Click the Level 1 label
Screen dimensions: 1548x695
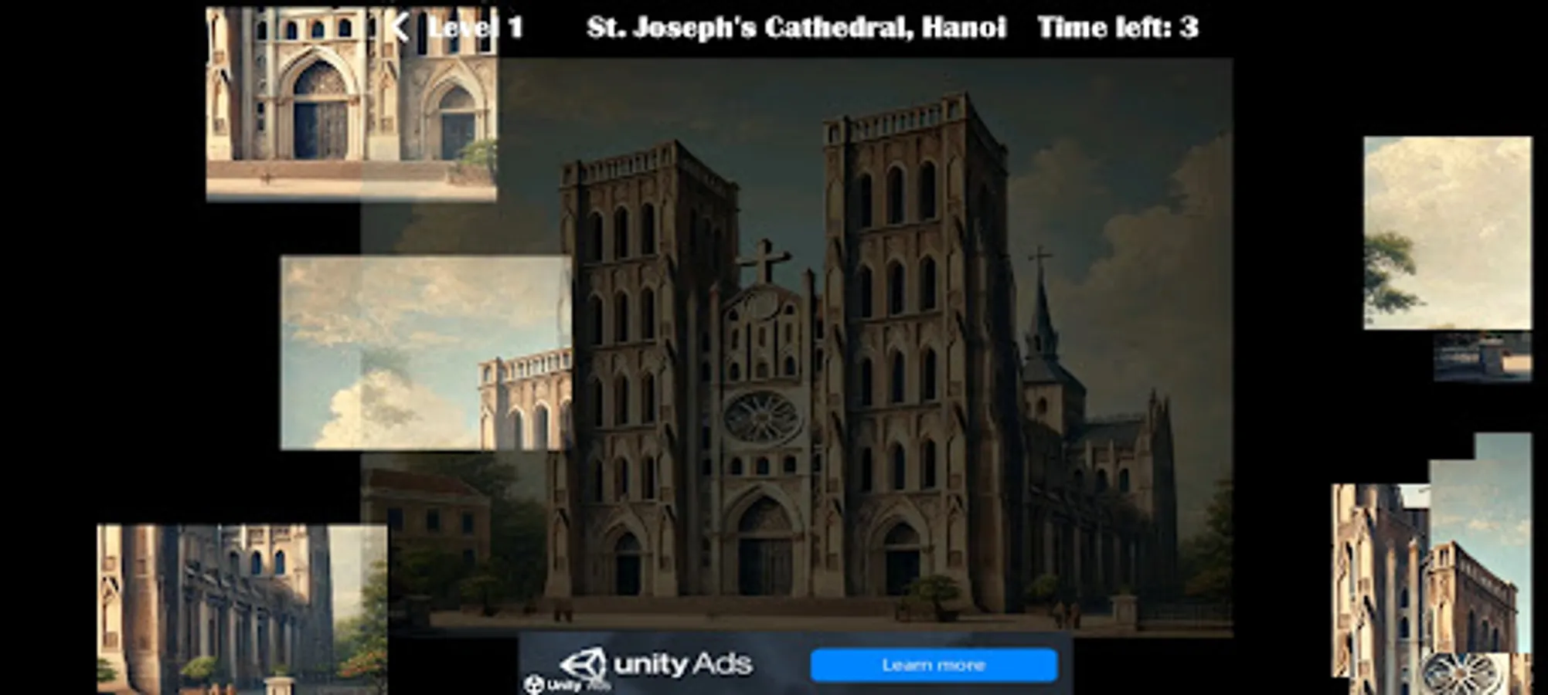(475, 27)
